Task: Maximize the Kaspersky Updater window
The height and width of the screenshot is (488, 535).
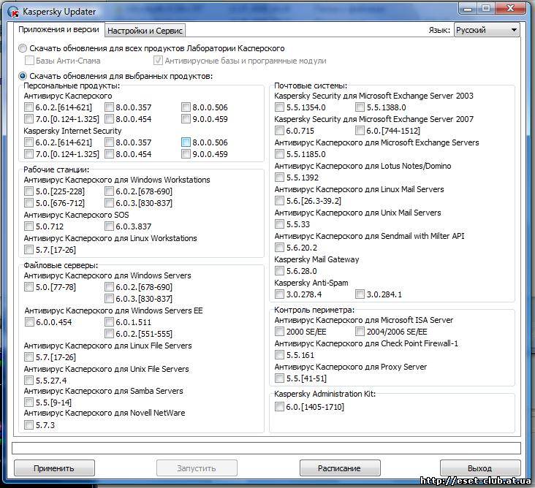Action: coord(486,9)
